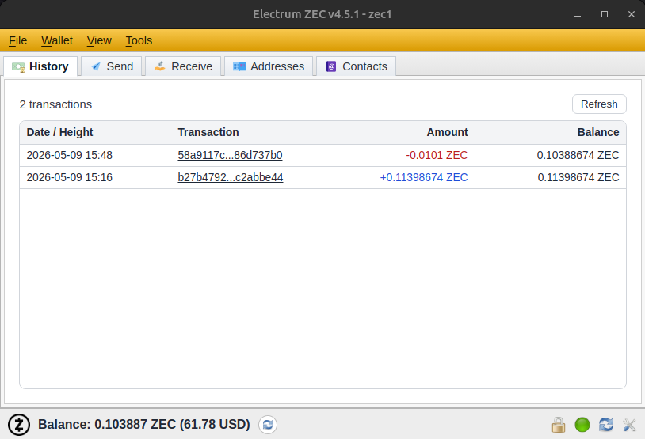Screen dimensions: 645x439
Task: Click the +0.11398674 ZEC amount
Action: pos(424,177)
